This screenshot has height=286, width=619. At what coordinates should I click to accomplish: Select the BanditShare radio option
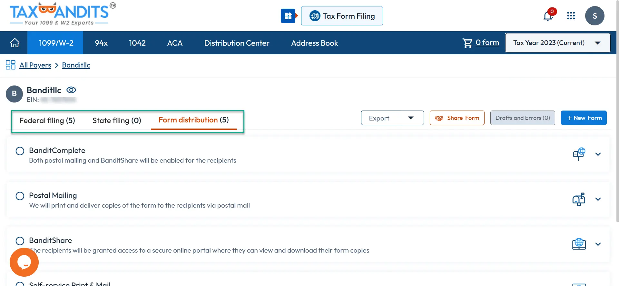[20, 241]
